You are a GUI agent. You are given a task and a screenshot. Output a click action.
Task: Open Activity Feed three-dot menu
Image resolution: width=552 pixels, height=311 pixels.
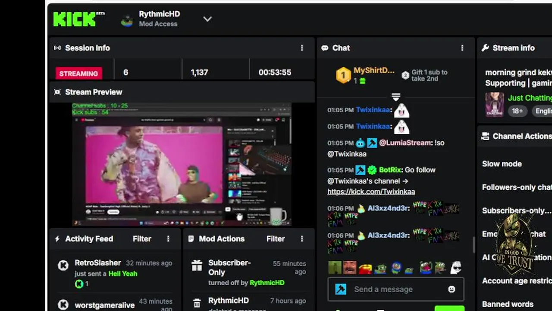(168, 239)
